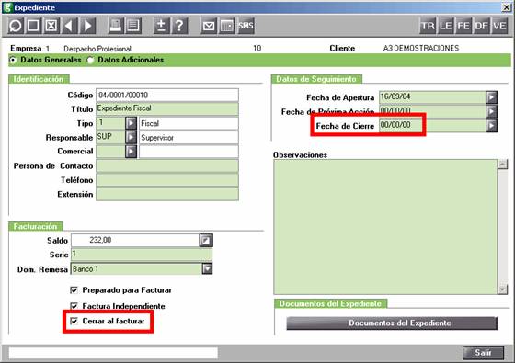This screenshot has height=363, width=515.
Task: Click the A3 DEMOSTRACIONES client name
Action: pyautogui.click(x=421, y=48)
